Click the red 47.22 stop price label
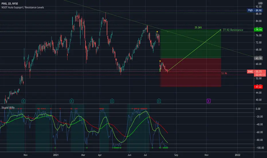267x158 pixels. 258,87
